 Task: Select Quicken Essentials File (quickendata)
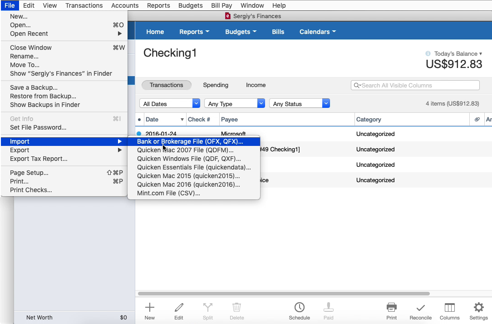pyautogui.click(x=194, y=167)
